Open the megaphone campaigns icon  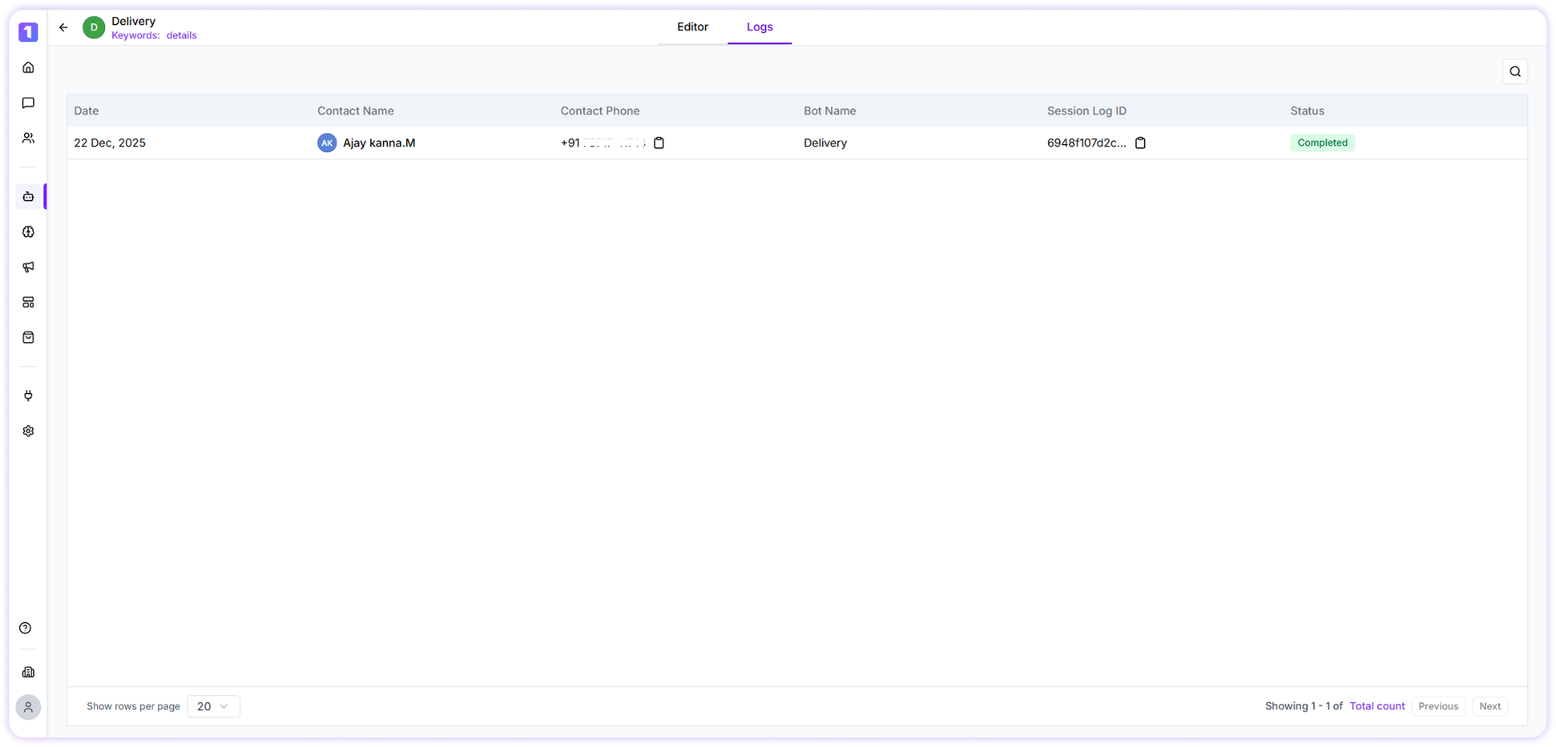click(x=28, y=267)
